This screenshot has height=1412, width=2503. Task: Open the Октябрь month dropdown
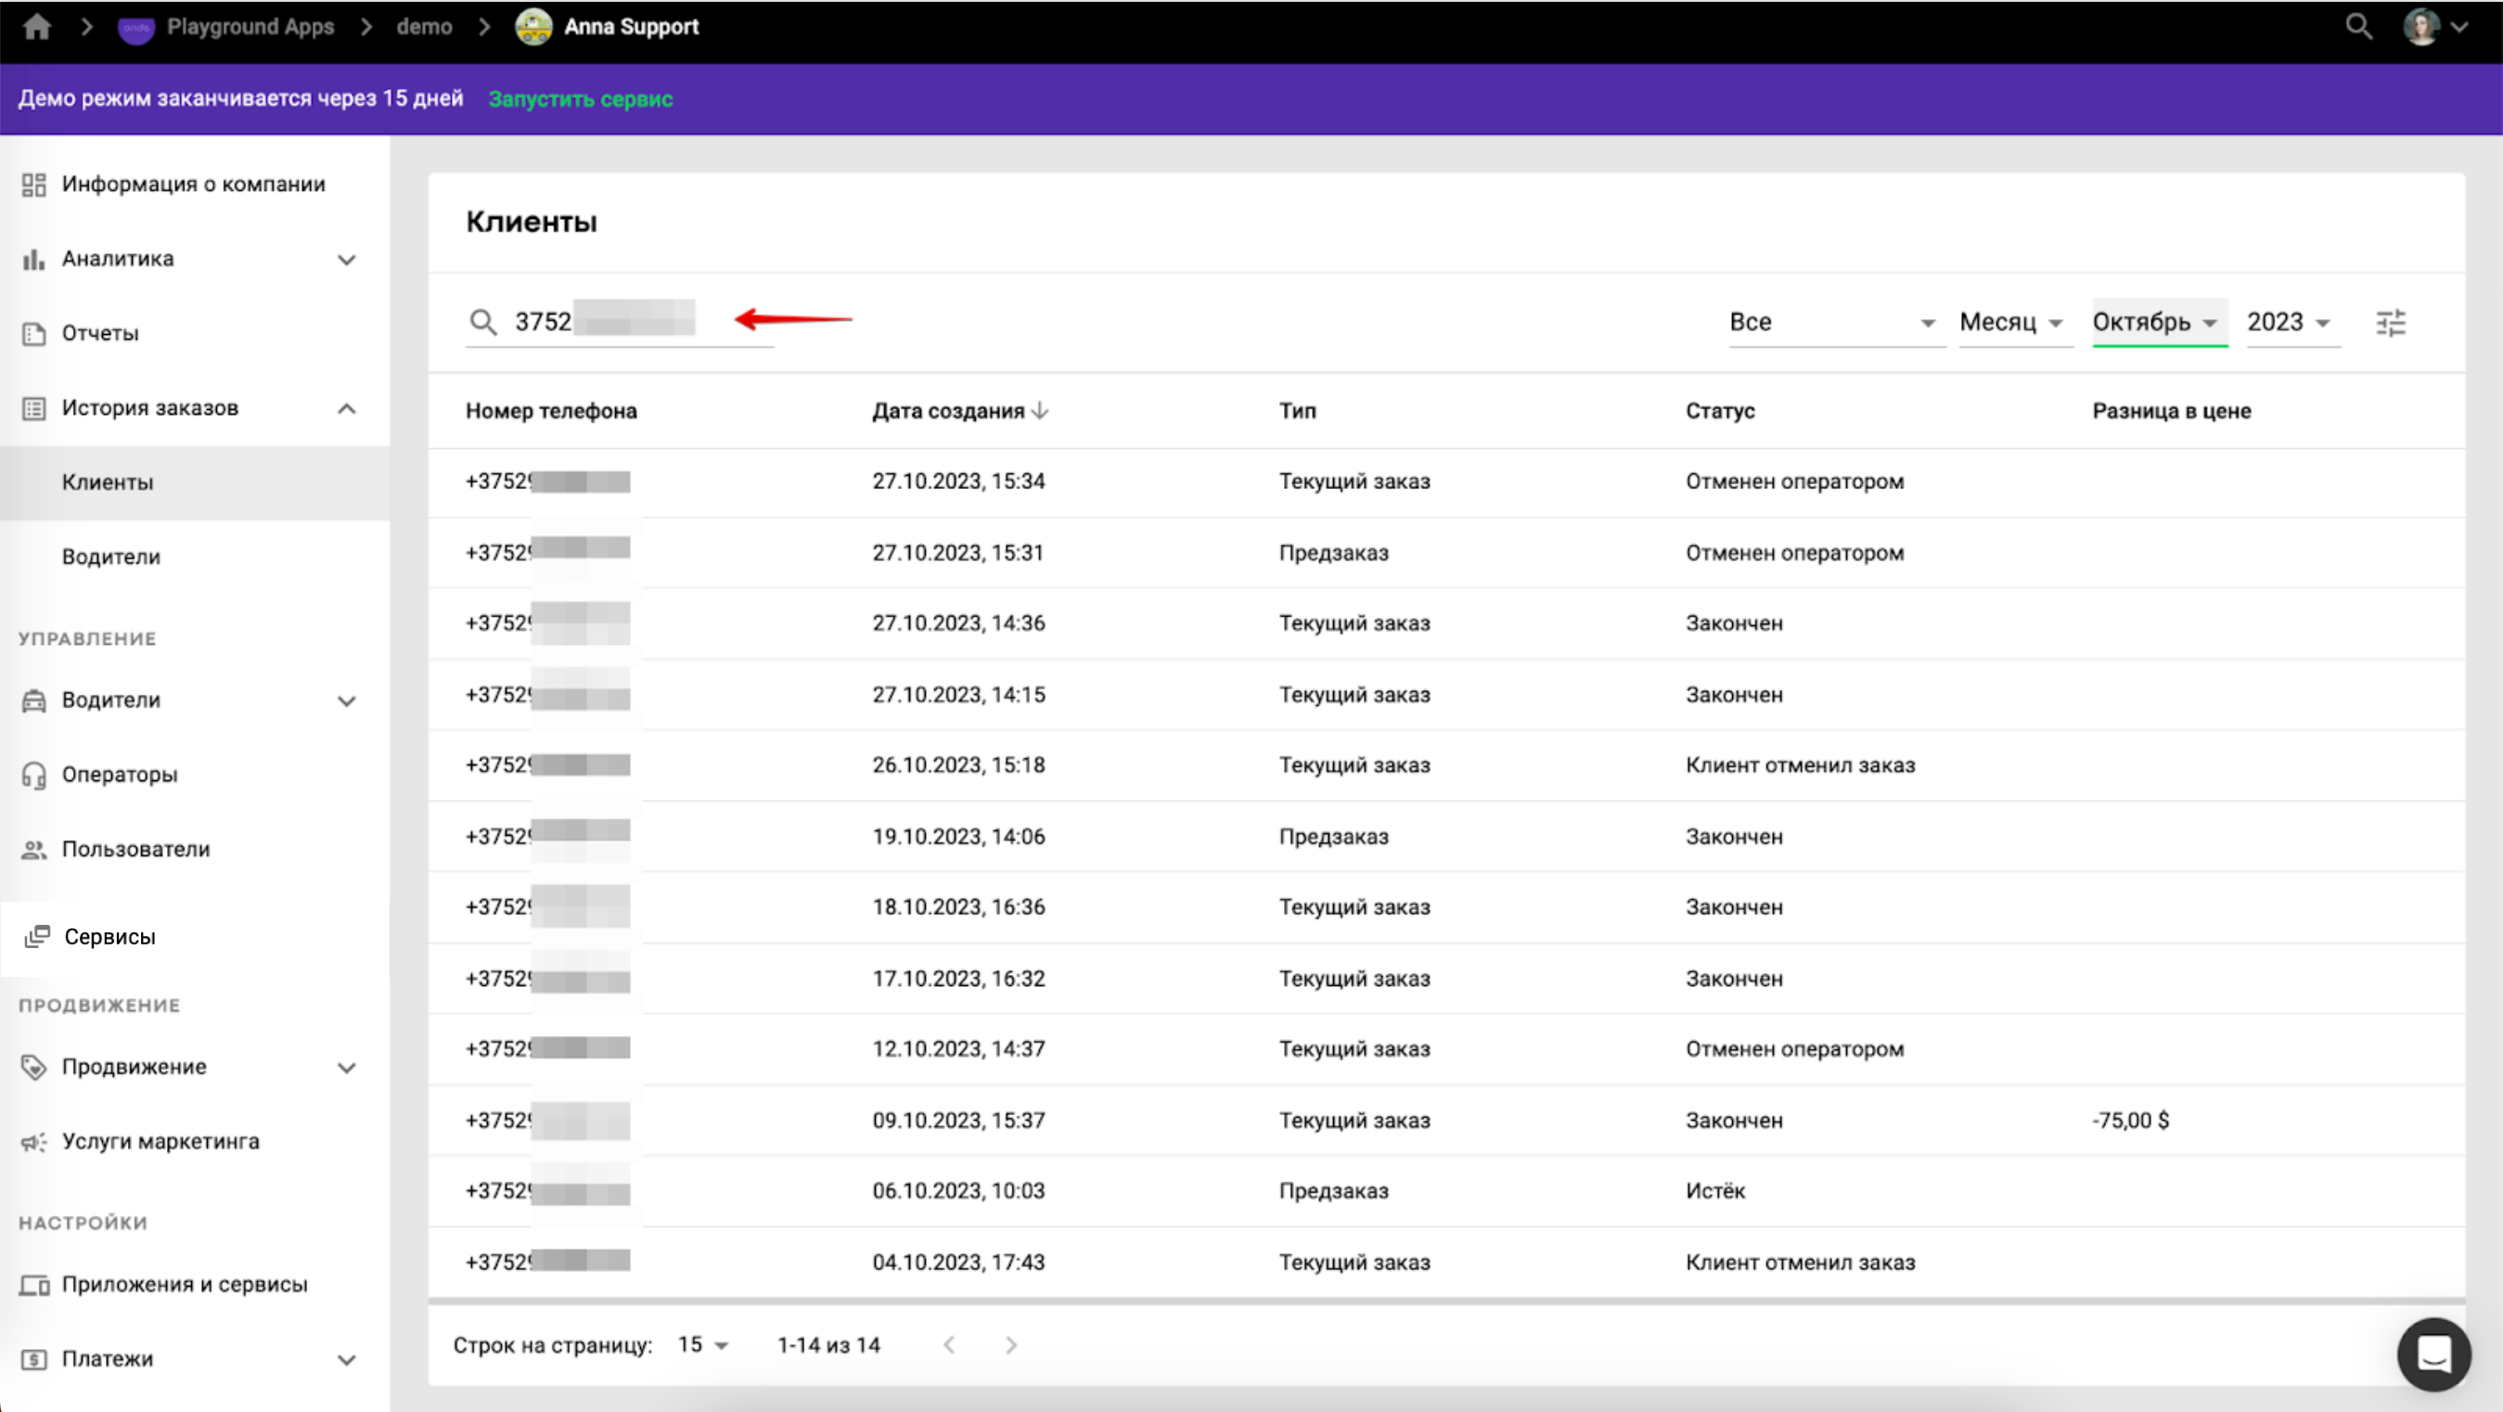(x=2155, y=323)
